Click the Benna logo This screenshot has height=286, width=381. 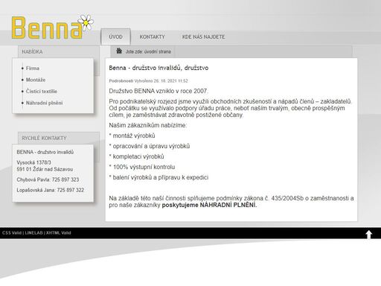pos(53,27)
